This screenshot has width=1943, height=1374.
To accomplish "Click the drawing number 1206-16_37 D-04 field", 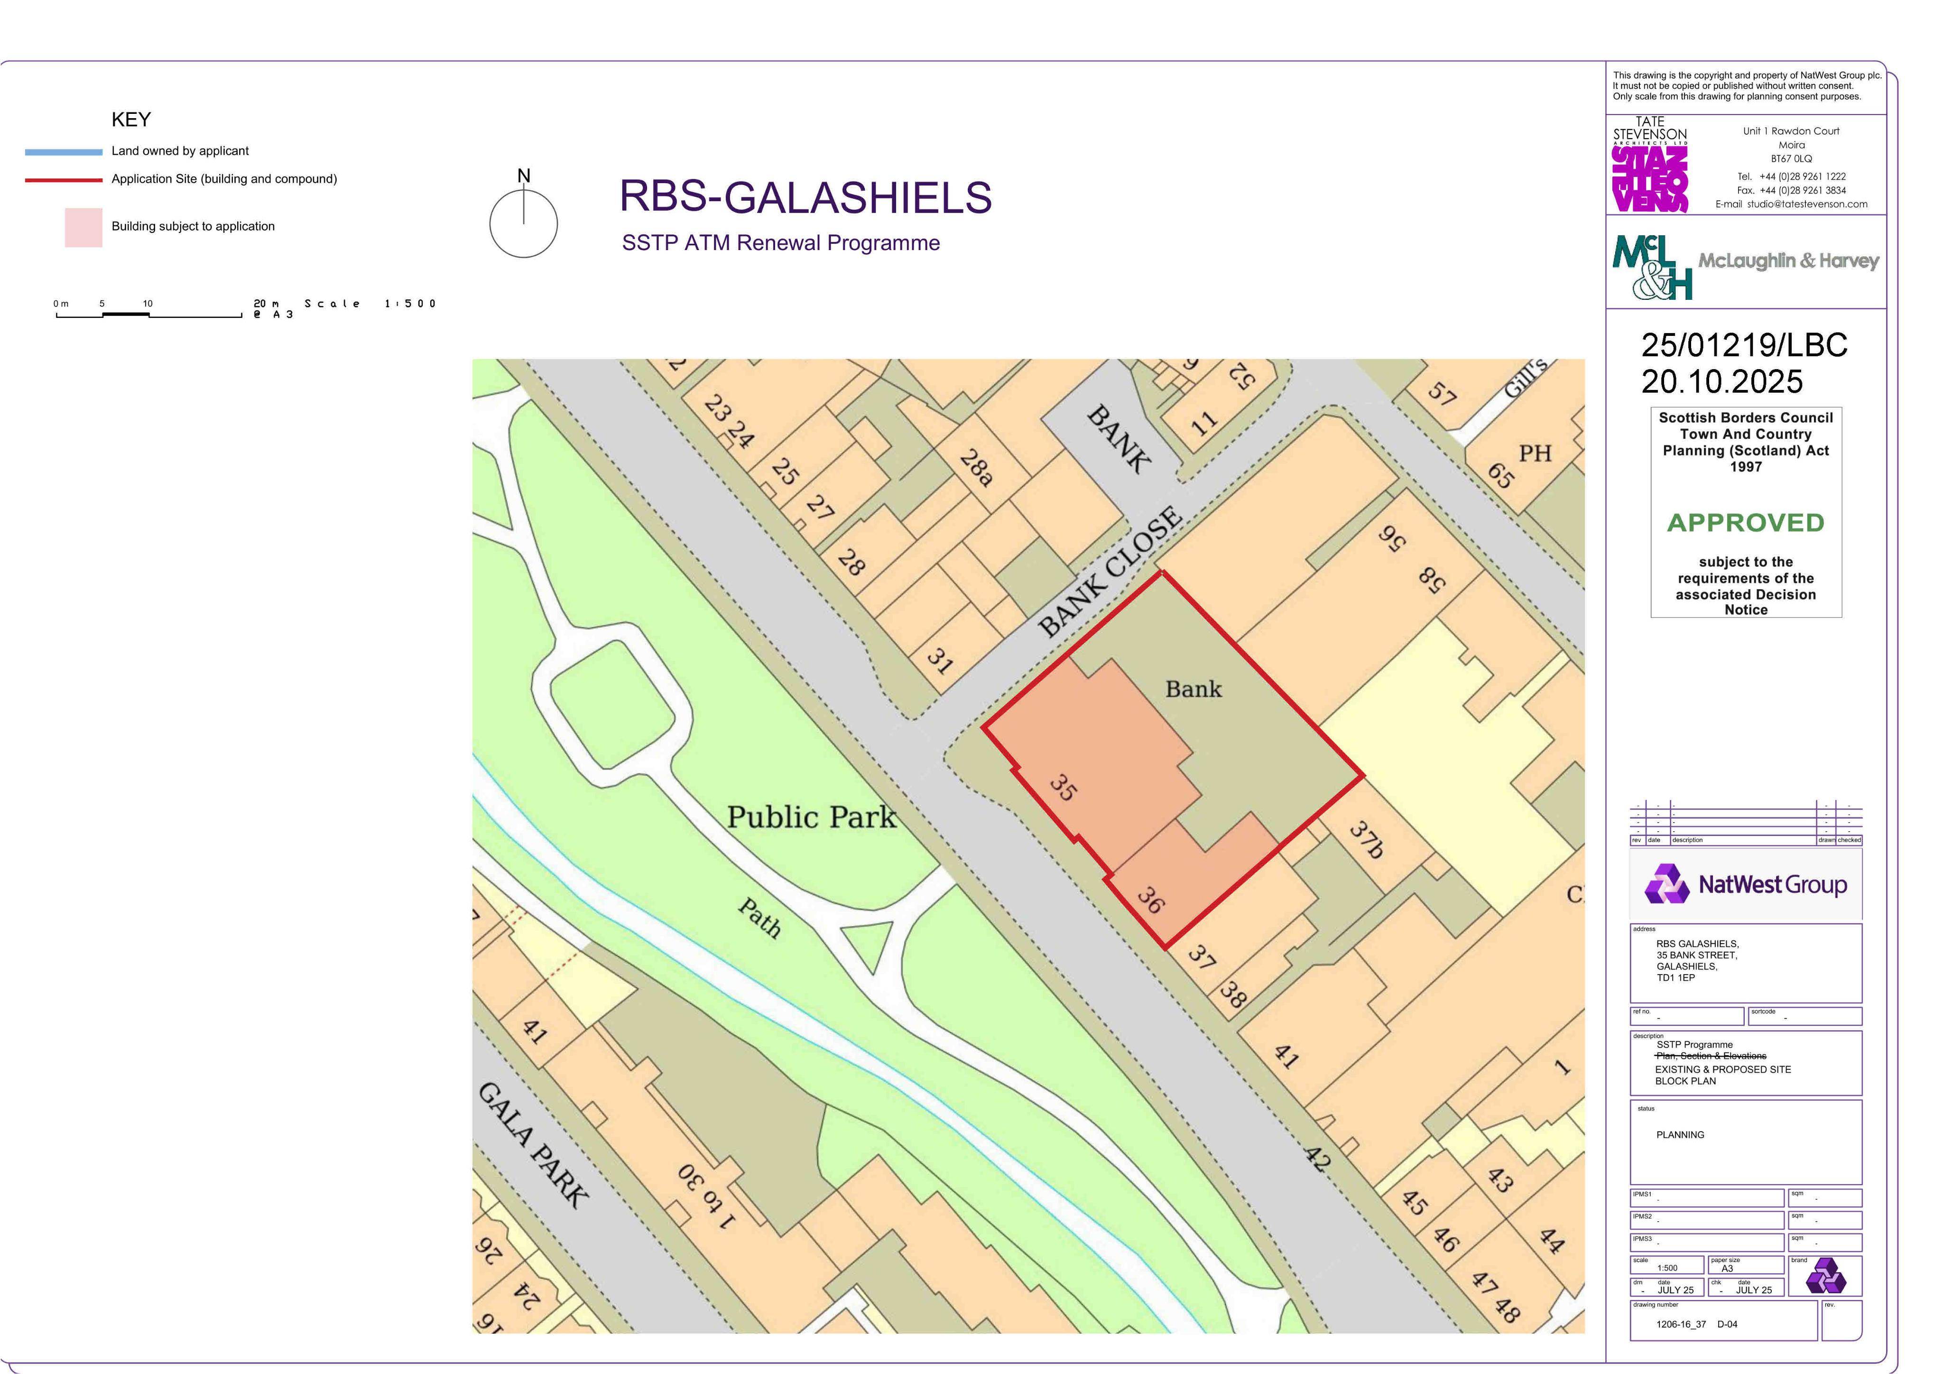I will click(x=1724, y=1323).
